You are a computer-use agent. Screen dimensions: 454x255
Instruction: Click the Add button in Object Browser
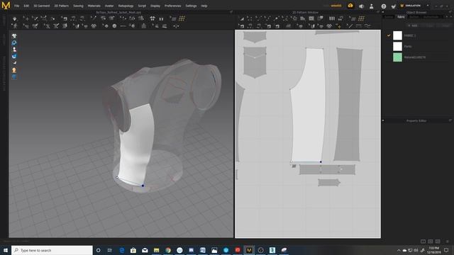[x=413, y=25]
